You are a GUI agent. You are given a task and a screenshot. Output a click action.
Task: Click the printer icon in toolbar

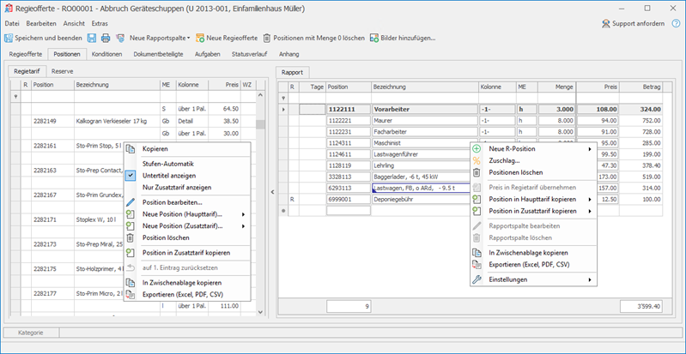106,38
